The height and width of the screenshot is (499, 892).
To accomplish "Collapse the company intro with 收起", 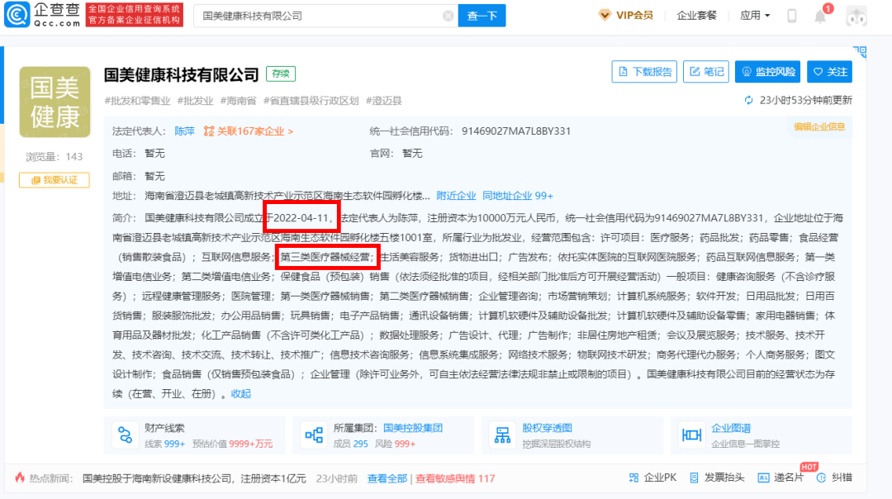I will pyautogui.click(x=241, y=394).
